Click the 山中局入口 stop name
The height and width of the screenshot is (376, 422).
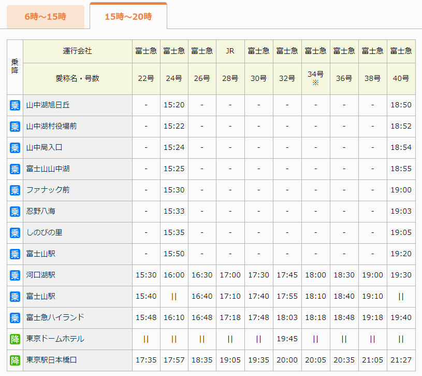[x=44, y=148]
